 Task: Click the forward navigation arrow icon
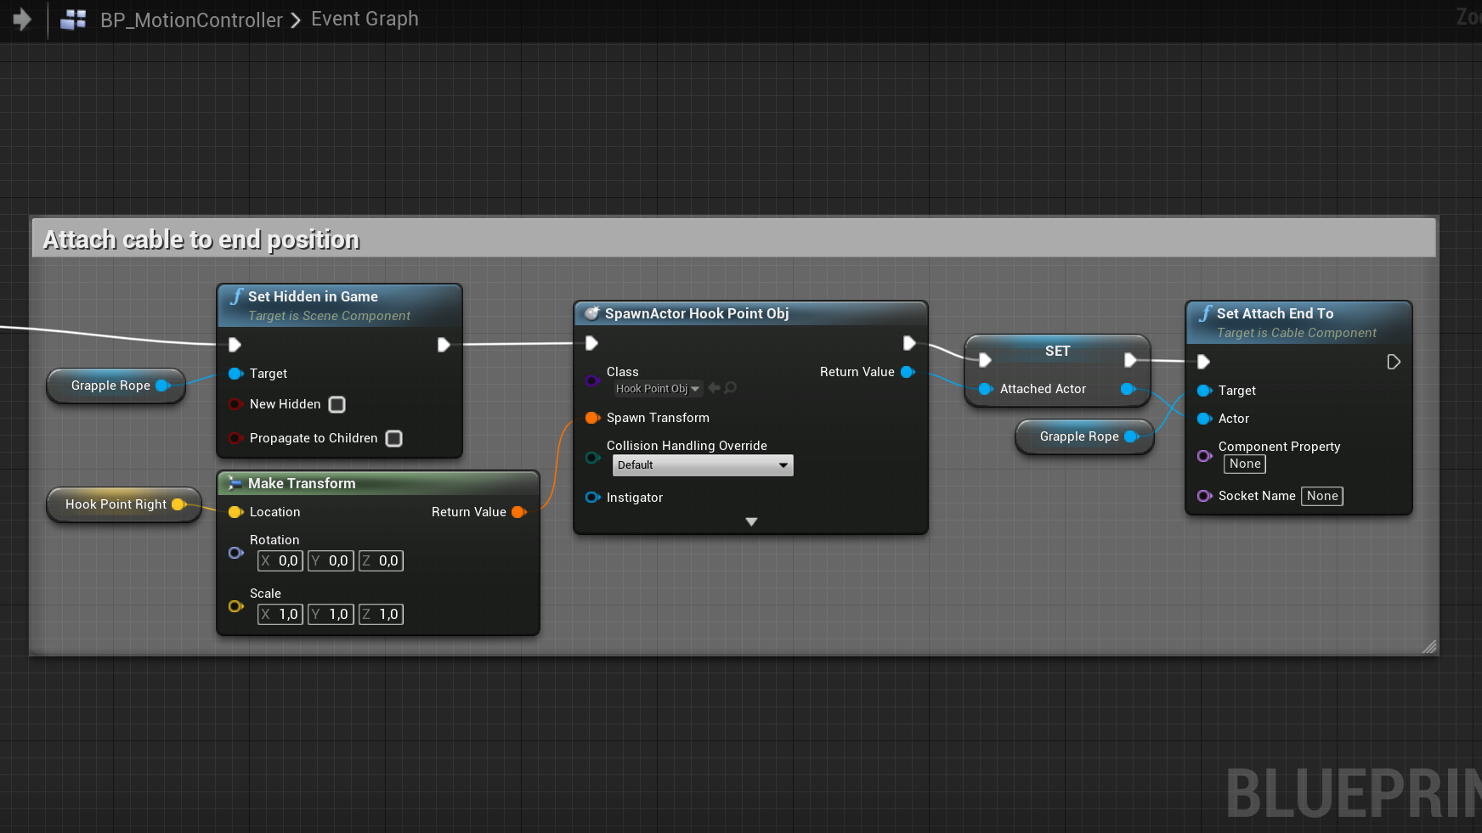pos(22,19)
